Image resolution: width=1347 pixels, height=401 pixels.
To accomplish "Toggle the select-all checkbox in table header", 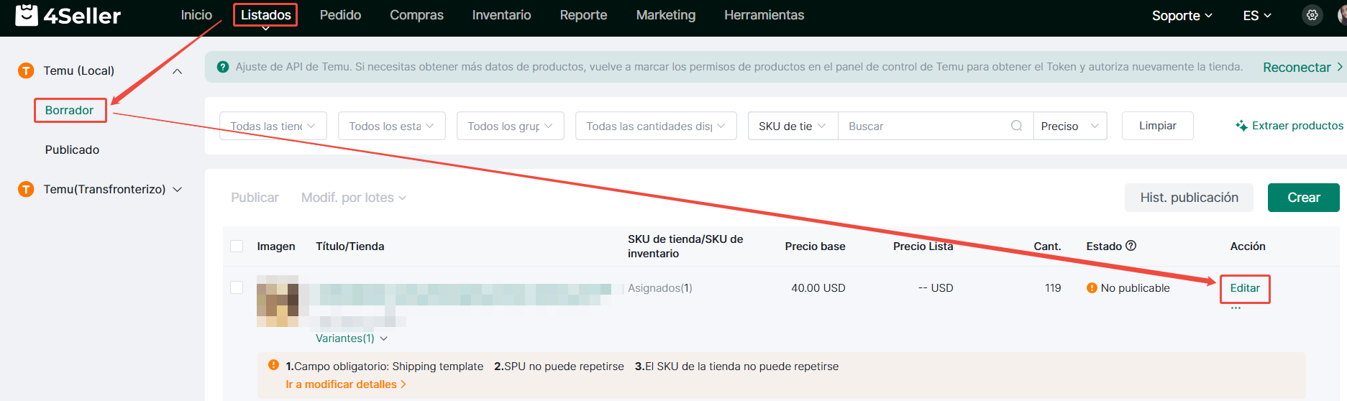I will coord(237,246).
